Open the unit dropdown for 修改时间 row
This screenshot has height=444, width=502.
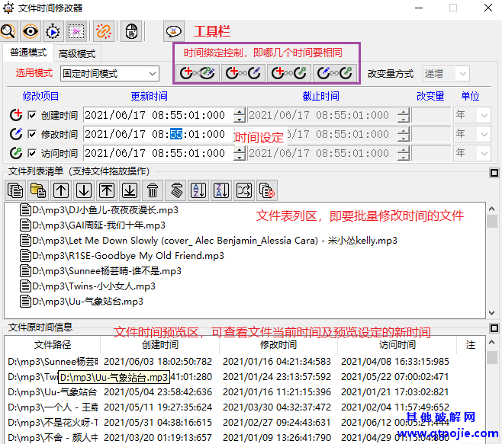pos(472,134)
